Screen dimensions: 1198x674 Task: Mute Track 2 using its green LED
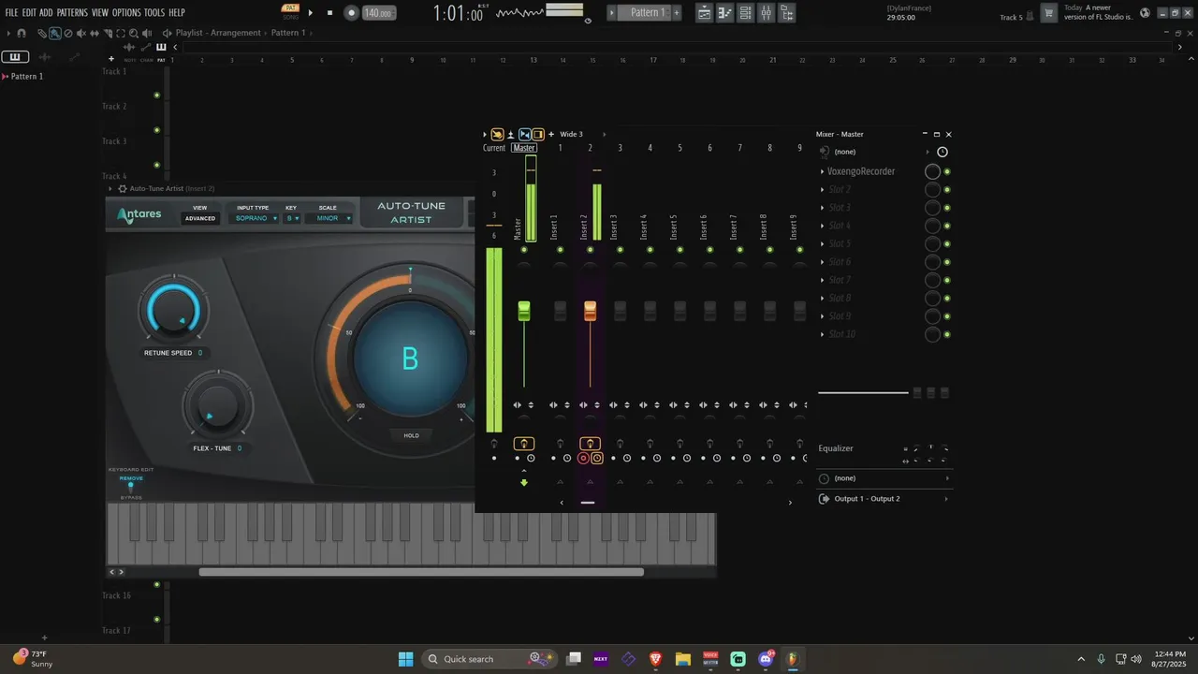point(156,130)
